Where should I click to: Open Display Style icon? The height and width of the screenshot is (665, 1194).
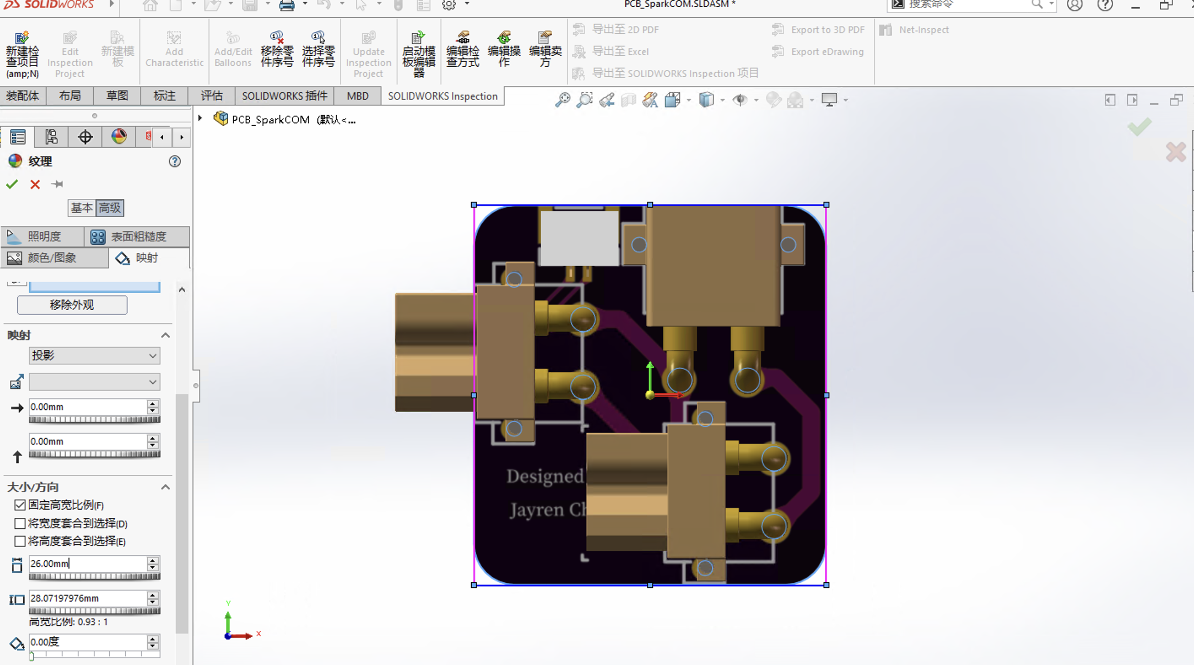point(706,100)
